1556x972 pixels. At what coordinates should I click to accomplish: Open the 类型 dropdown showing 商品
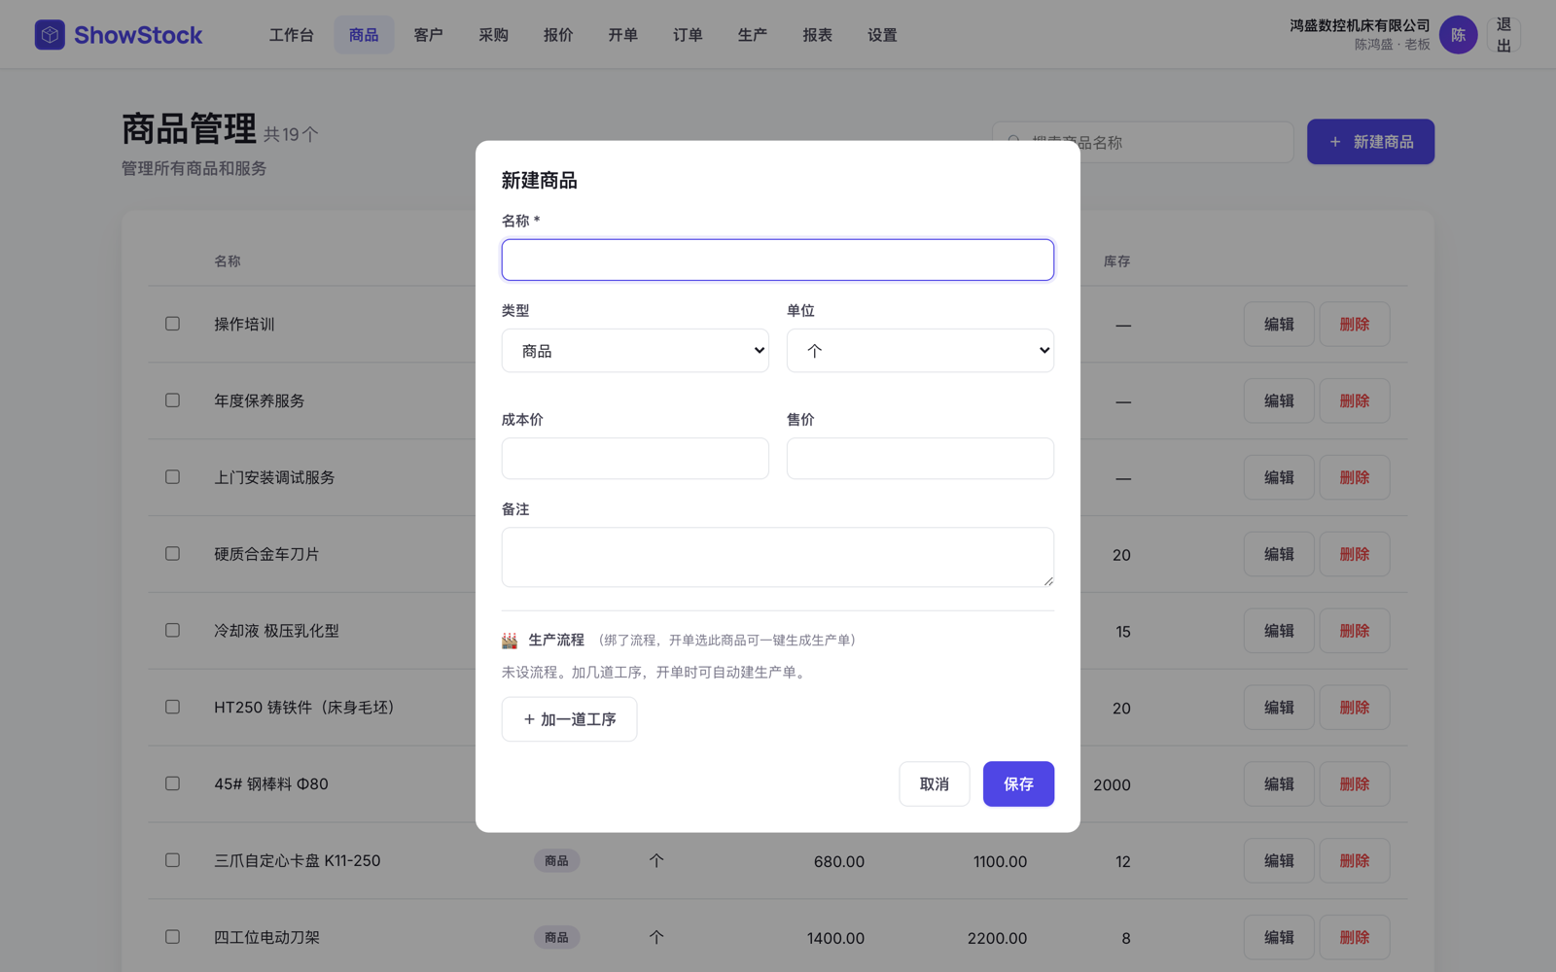(x=635, y=351)
